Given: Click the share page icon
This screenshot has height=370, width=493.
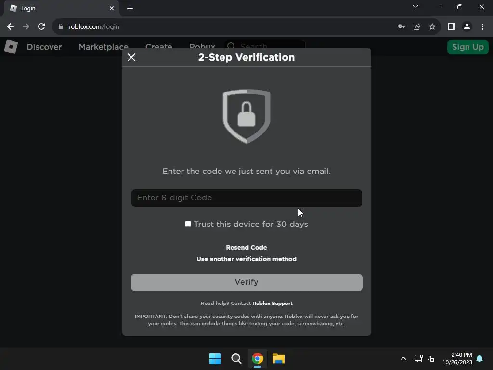Looking at the screenshot, I should (x=417, y=27).
